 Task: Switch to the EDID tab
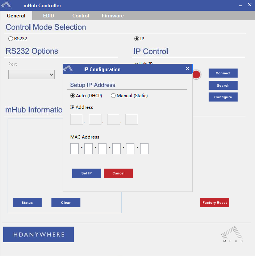49,16
